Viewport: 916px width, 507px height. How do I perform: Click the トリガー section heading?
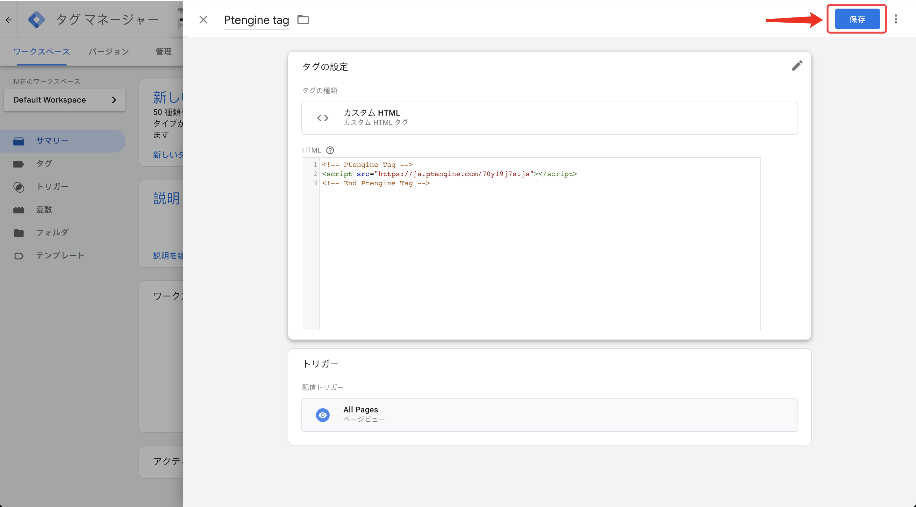point(320,364)
